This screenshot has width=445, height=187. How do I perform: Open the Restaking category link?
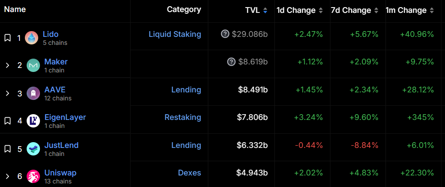coord(183,117)
